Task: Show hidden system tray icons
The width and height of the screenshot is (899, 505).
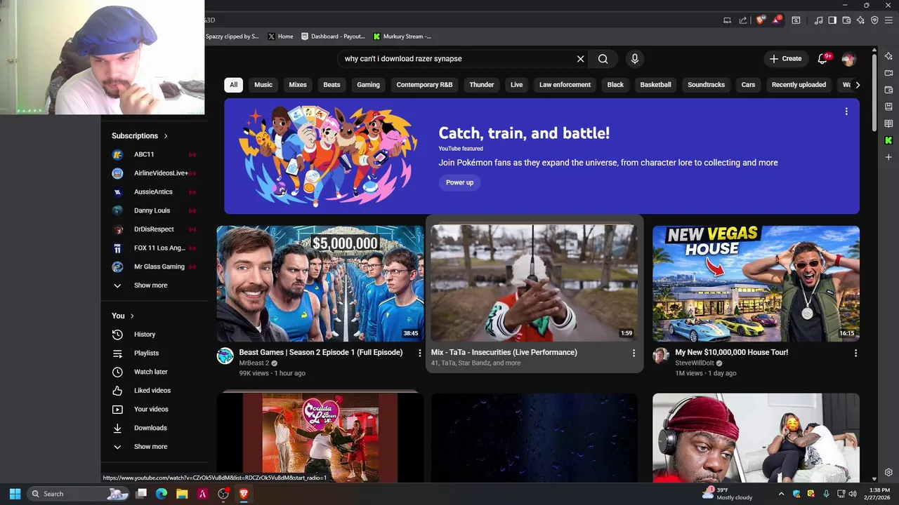Action: (x=780, y=494)
